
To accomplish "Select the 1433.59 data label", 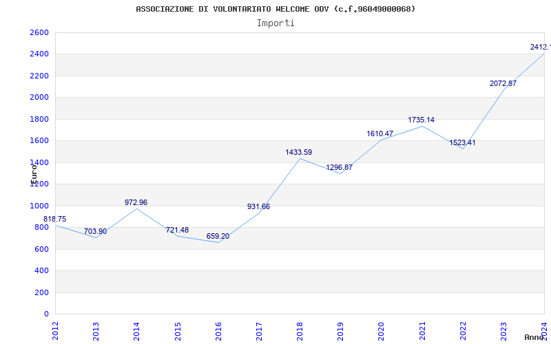I will [x=299, y=152].
